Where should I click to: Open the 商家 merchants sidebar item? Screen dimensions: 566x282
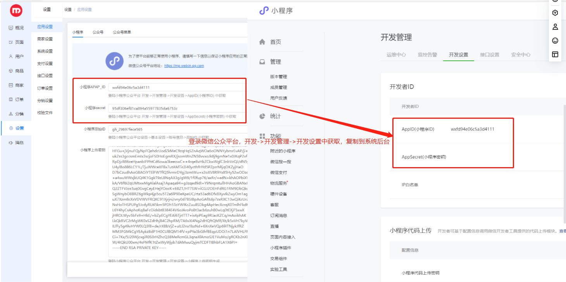16,85
